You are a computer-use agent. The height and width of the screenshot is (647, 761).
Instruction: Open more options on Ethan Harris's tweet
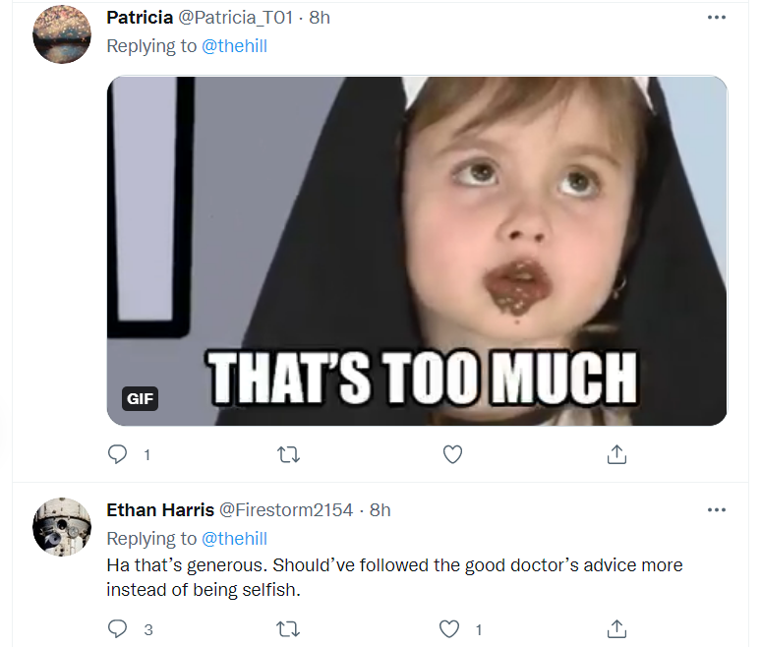click(x=716, y=510)
